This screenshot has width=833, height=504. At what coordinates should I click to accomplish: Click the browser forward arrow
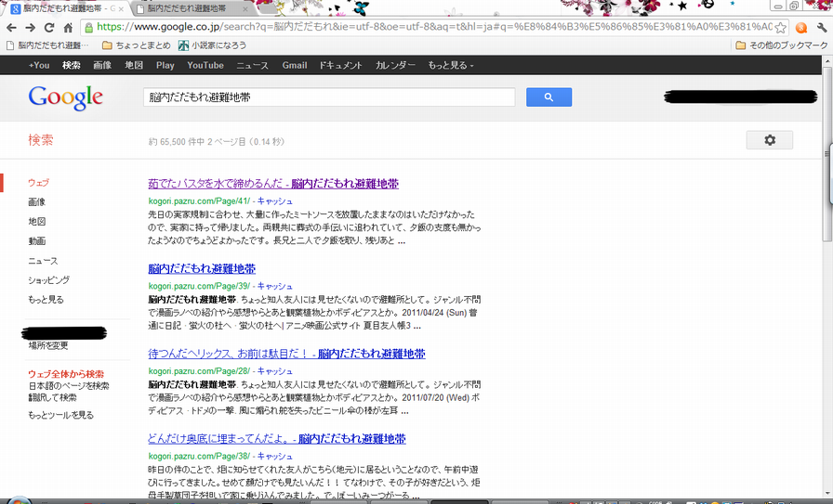click(x=31, y=28)
